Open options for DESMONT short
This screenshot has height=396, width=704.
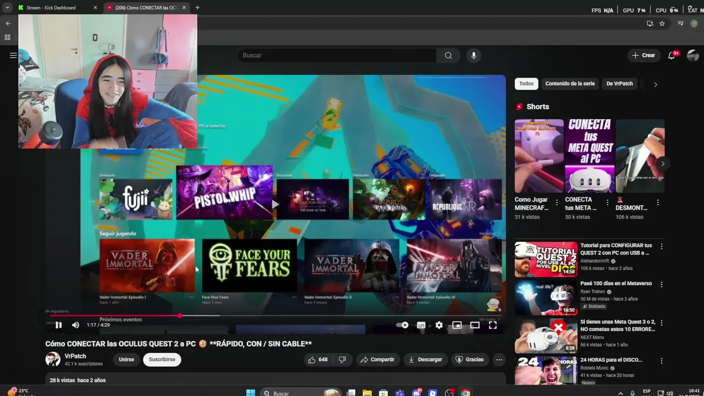point(658,202)
